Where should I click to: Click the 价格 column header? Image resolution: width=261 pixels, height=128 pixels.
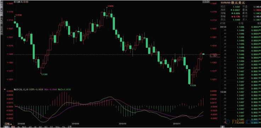241,23
